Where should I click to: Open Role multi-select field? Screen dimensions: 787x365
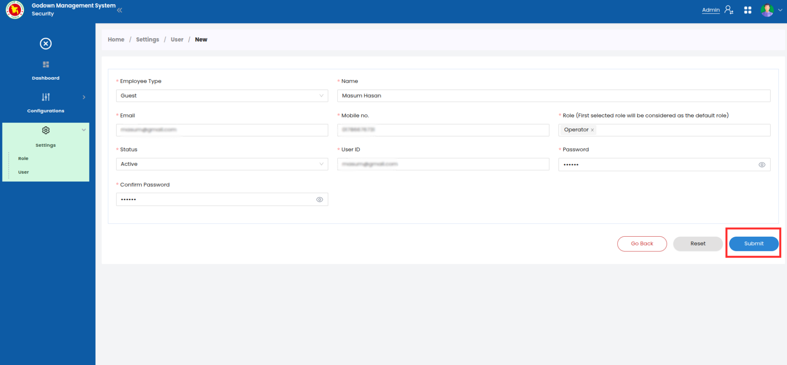664,130
